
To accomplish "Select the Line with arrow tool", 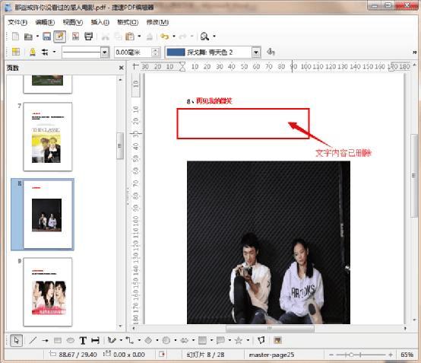I will (x=45, y=340).
